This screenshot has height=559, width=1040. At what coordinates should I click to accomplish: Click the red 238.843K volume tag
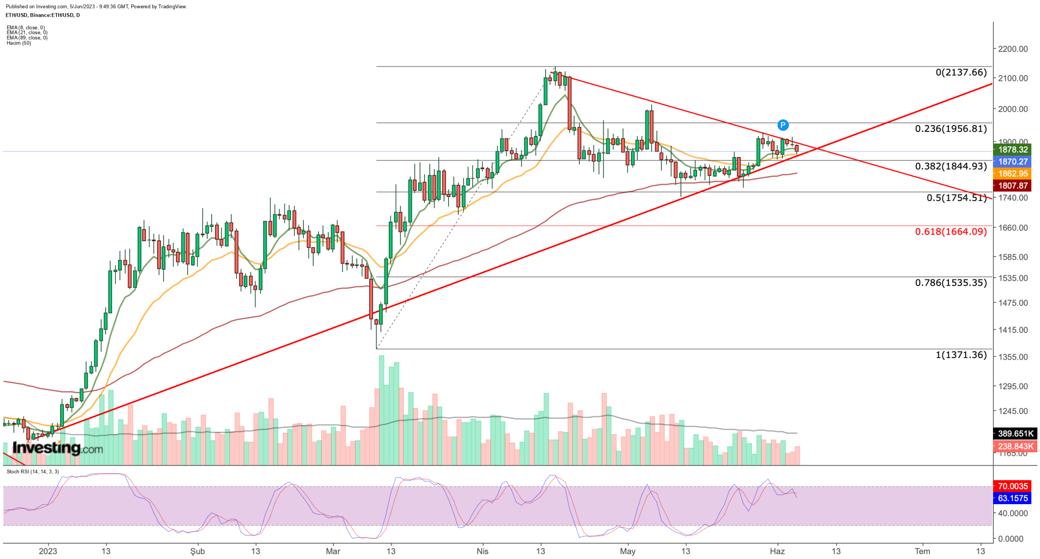click(x=1015, y=447)
